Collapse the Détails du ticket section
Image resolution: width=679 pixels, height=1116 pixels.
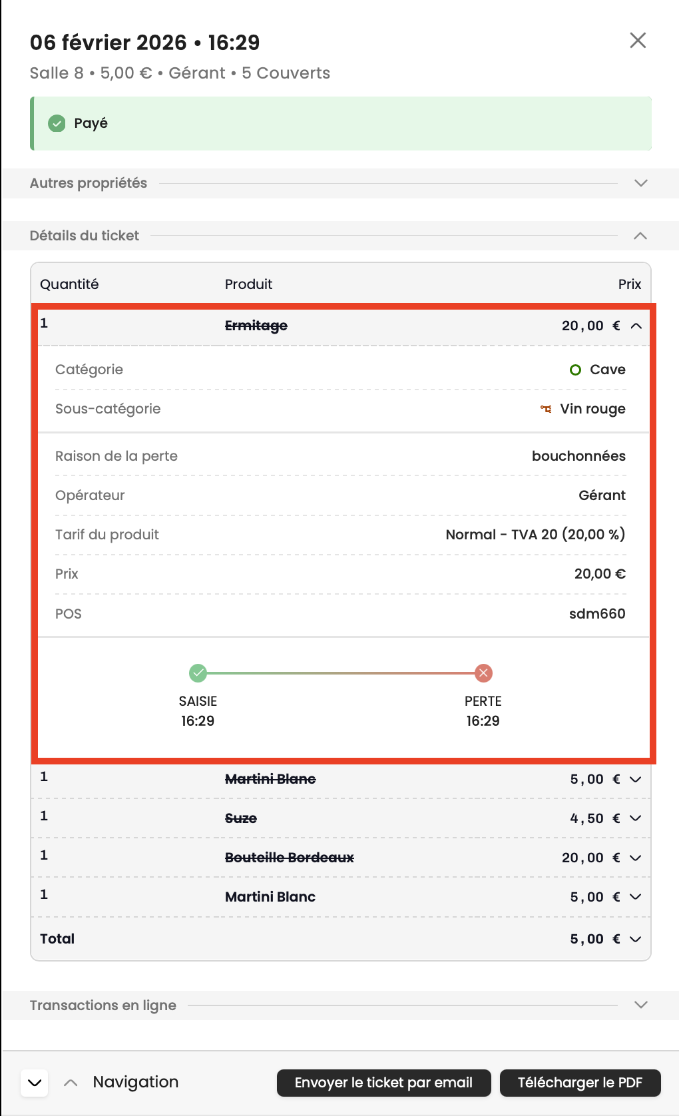pos(640,236)
